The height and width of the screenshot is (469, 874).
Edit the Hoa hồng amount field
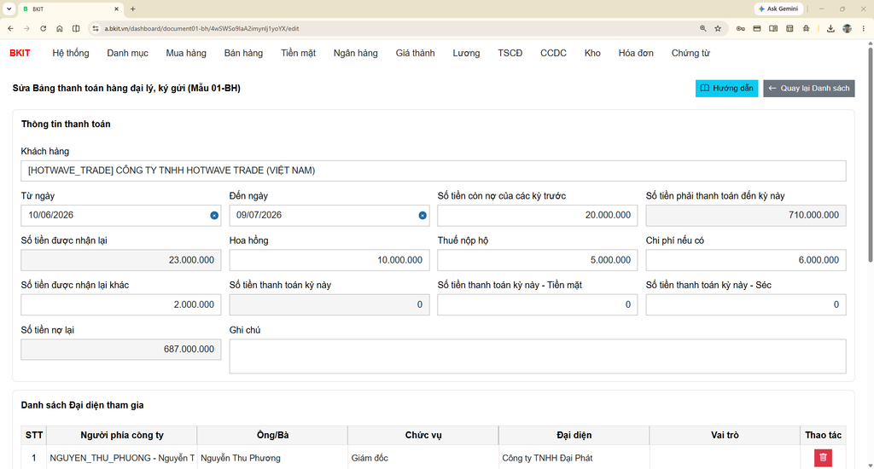tap(329, 260)
